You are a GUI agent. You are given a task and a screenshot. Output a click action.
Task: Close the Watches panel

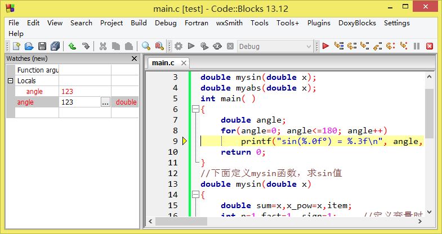point(134,58)
